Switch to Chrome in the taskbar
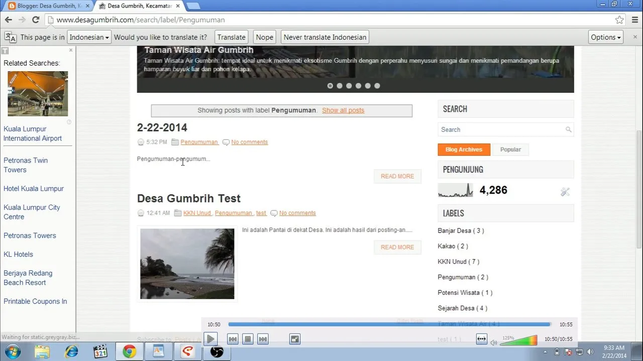This screenshot has height=361, width=643. (130, 351)
